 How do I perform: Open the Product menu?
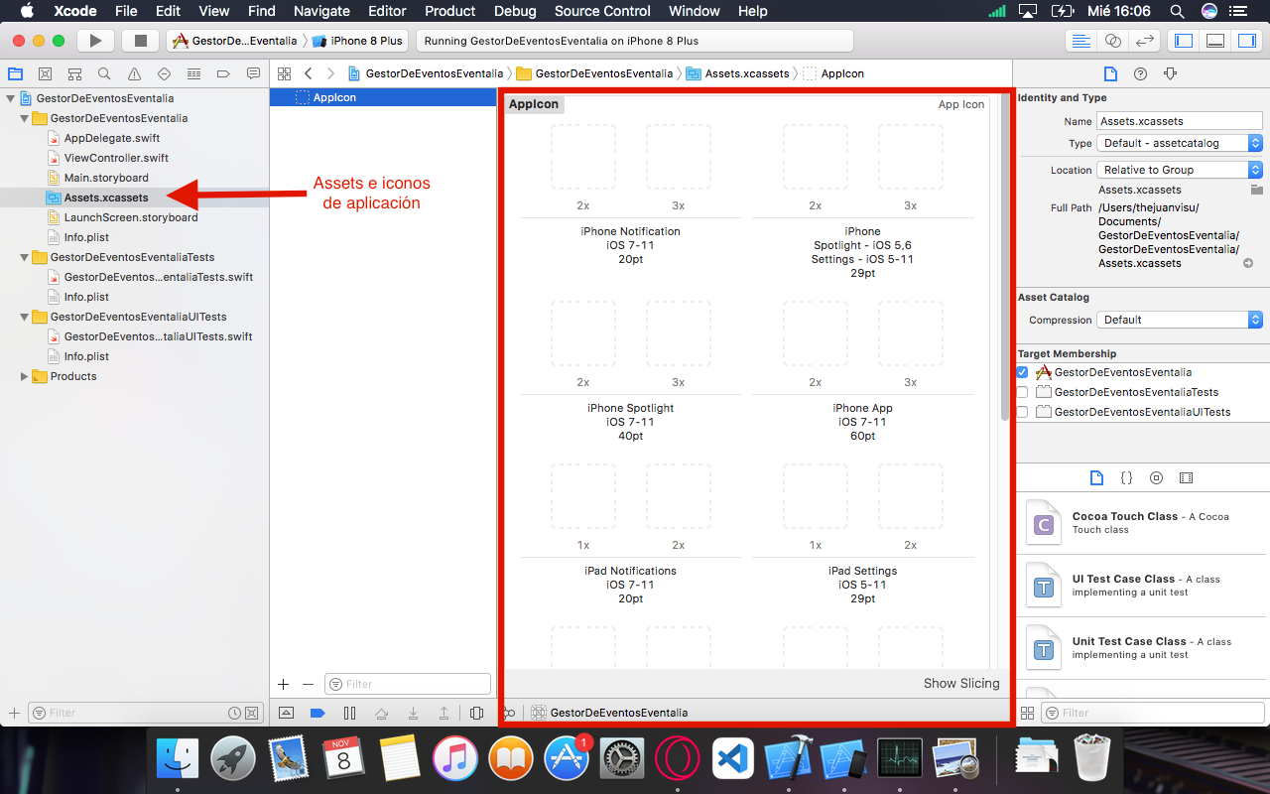point(449,11)
